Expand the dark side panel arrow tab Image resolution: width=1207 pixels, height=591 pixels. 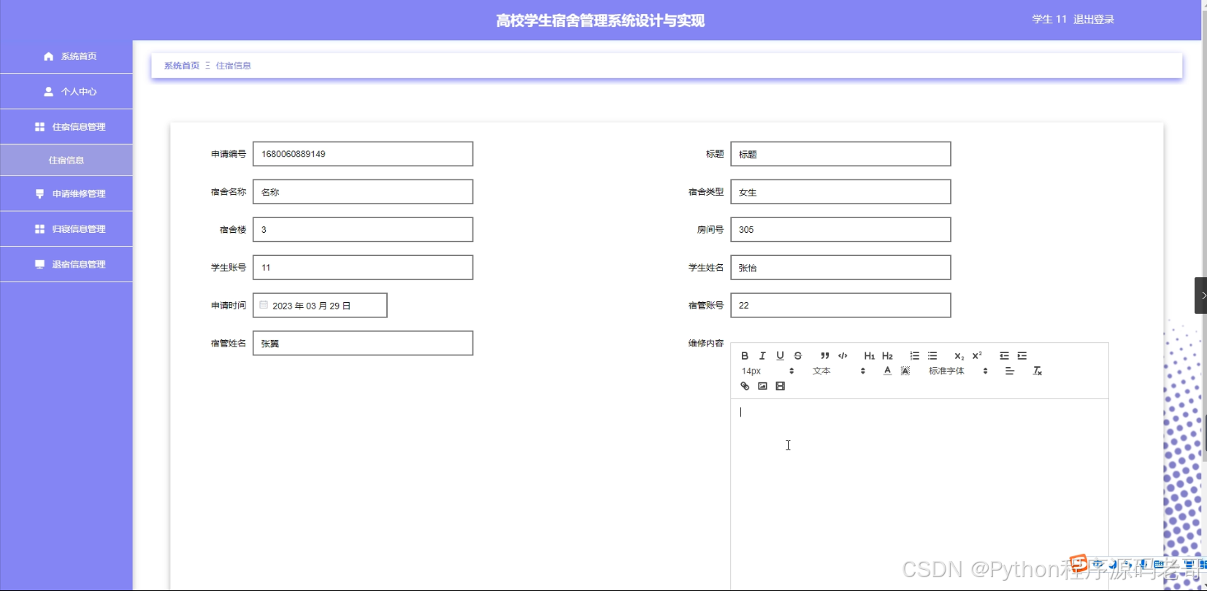(x=1201, y=295)
